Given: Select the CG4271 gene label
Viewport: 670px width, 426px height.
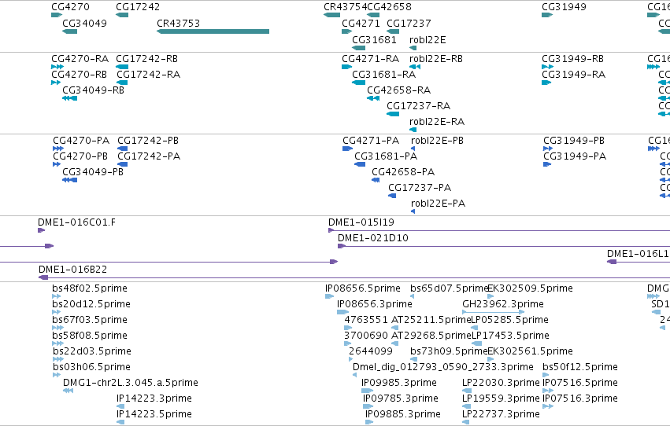Looking at the screenshot, I should coord(361,23).
